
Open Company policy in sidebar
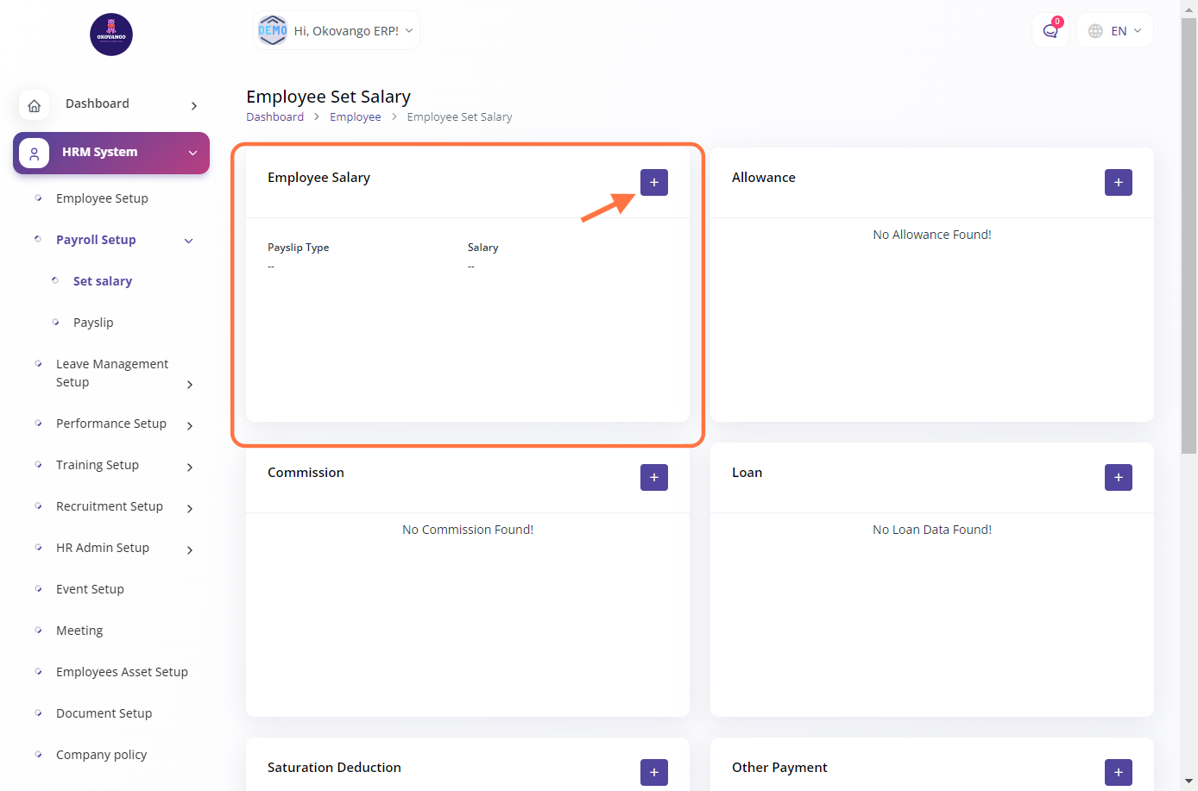101,755
